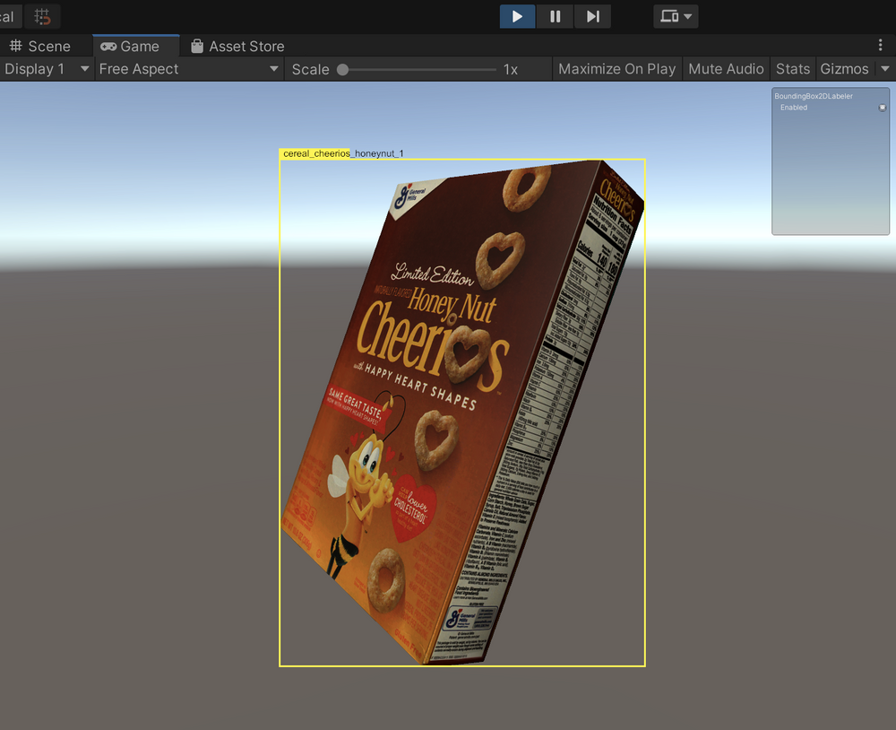Screen dimensions: 896x730
Task: Click the gamepad icon on the Game tab
Action: pos(109,46)
